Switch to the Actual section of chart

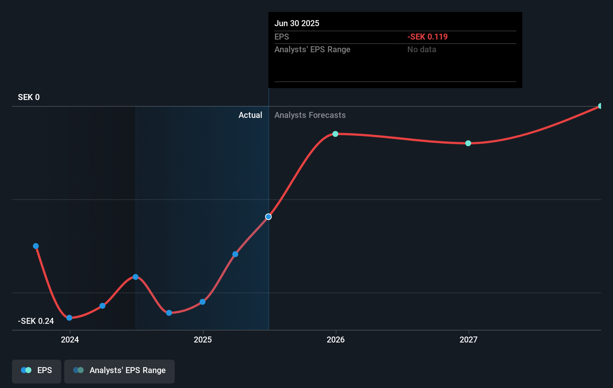pos(250,115)
